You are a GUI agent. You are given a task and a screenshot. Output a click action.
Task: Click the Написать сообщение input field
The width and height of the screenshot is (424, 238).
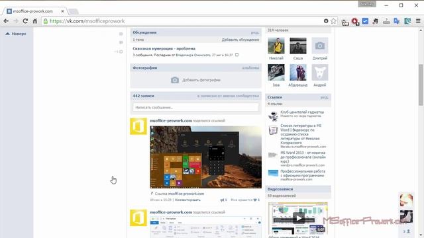[x=196, y=107]
